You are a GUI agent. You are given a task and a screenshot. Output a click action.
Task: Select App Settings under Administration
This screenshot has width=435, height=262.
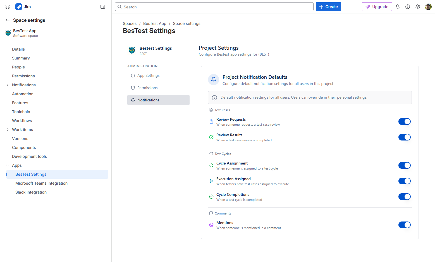(x=158, y=75)
